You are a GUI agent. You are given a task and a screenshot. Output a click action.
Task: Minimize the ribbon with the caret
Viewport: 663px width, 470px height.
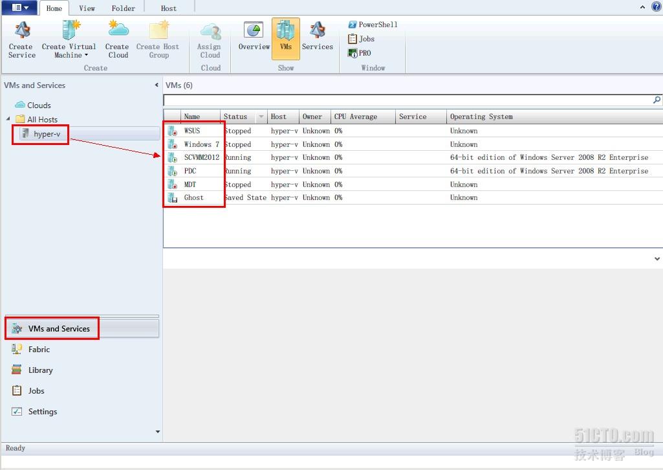[x=642, y=7]
